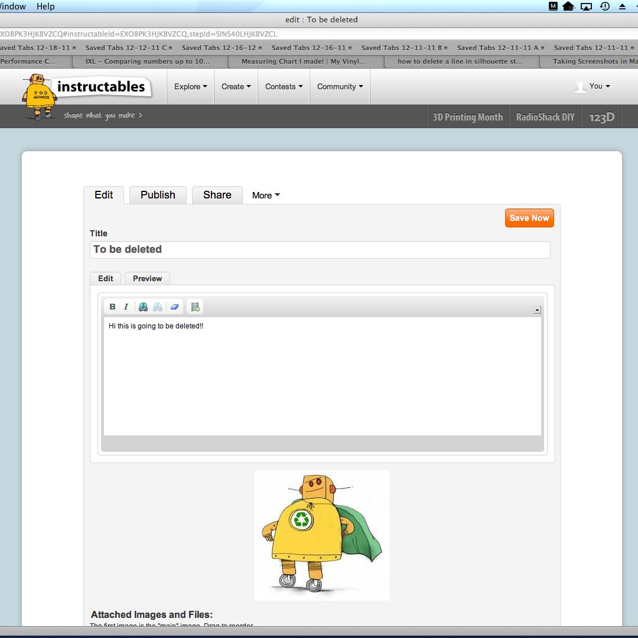This screenshot has height=638, width=638.
Task: Open the Community dropdown menu
Action: [340, 86]
